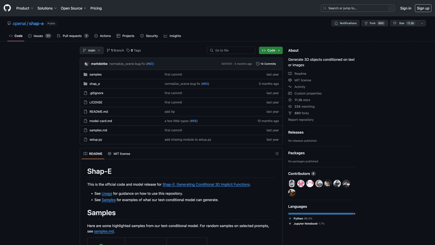Switch to the Pull requests tab
The height and width of the screenshot is (245, 435).
point(73,36)
